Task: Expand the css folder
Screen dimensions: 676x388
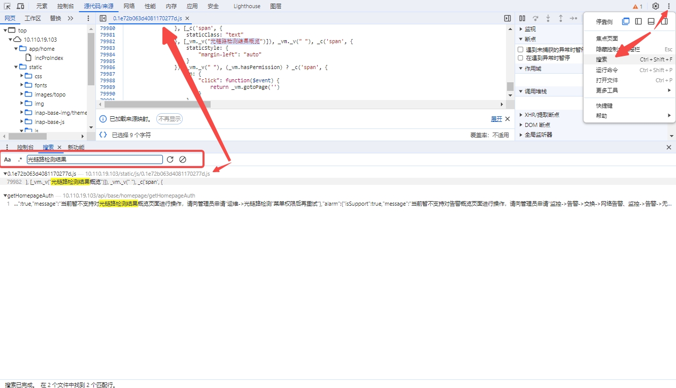Action: click(x=22, y=76)
